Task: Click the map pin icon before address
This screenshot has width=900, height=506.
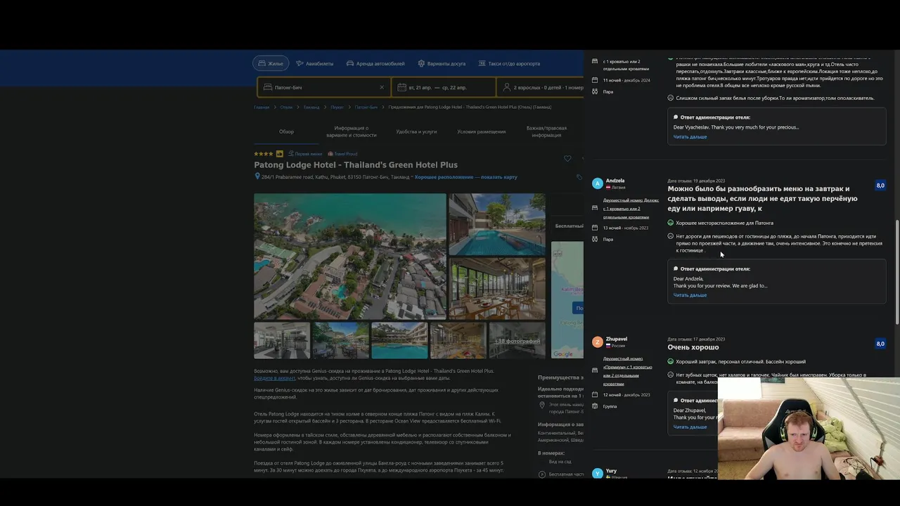Action: [x=257, y=177]
